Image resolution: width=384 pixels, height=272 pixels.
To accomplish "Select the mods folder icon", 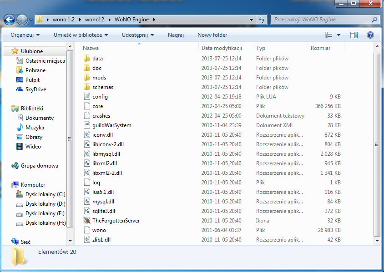I will [x=87, y=78].
